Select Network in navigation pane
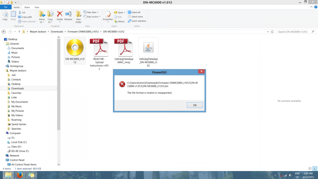Screen dimensions: 318x179 12,156
